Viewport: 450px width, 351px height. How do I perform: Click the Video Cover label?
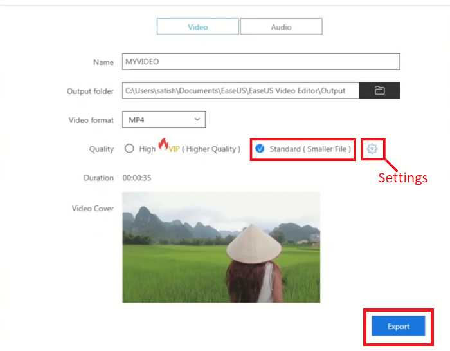point(93,209)
